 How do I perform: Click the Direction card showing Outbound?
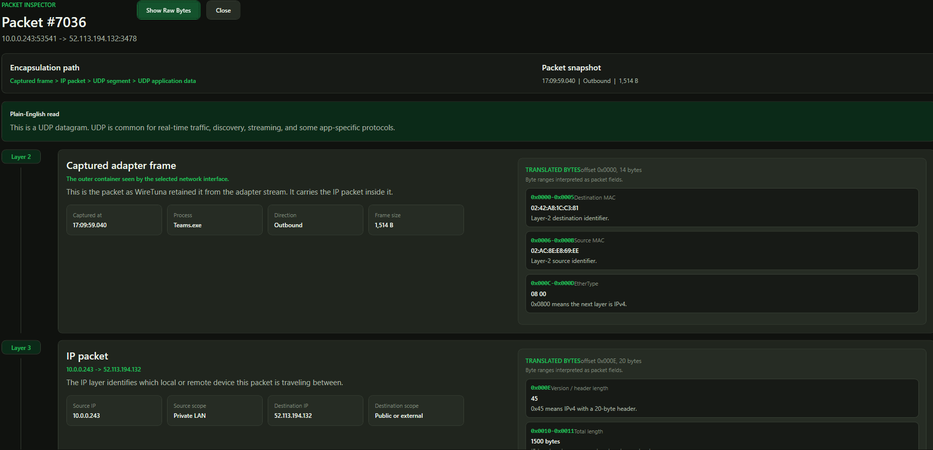pyautogui.click(x=316, y=220)
